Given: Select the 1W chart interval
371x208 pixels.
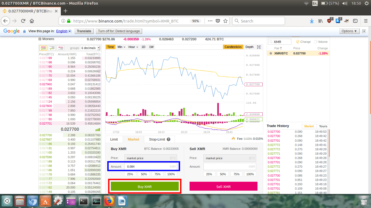Looking at the screenshot, I should coord(151,47).
